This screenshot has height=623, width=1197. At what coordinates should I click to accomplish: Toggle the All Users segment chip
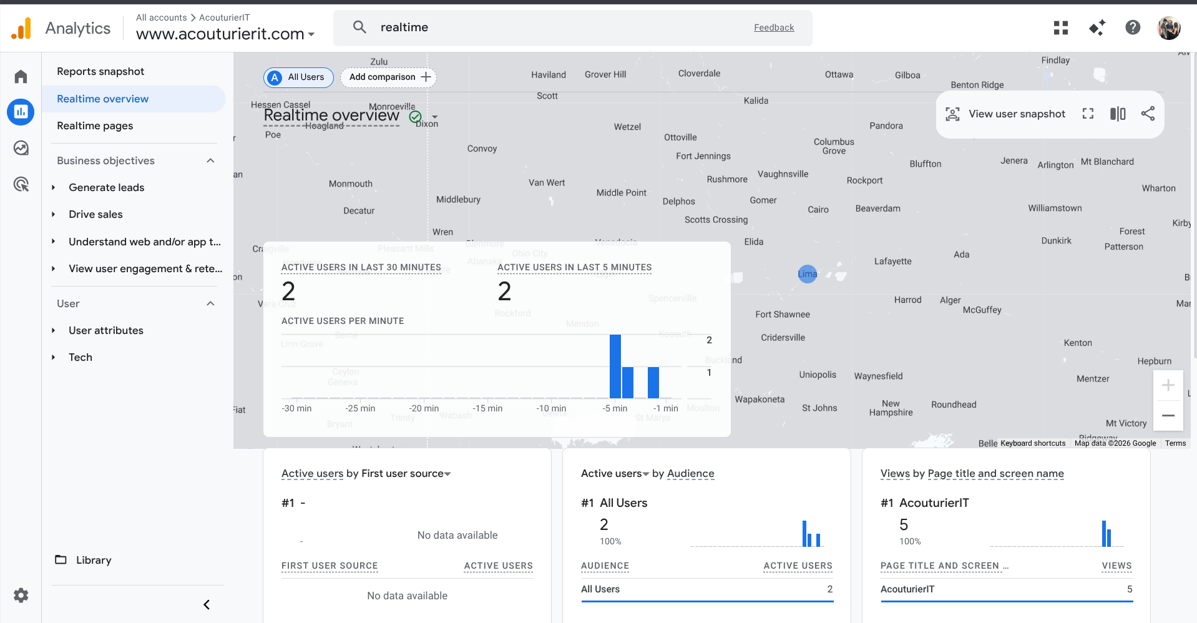[x=298, y=77]
